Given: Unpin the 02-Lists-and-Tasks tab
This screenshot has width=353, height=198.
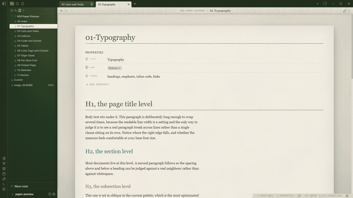Looking at the screenshot, I should (x=92, y=4).
